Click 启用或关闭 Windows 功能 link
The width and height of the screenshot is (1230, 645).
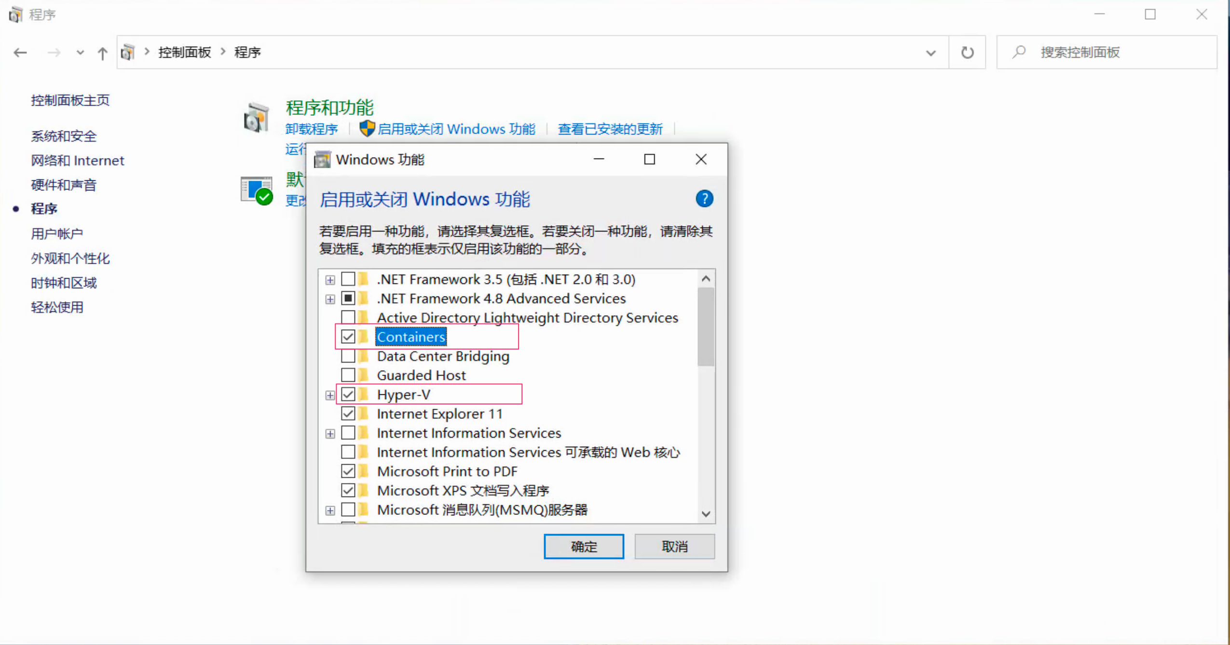click(456, 129)
